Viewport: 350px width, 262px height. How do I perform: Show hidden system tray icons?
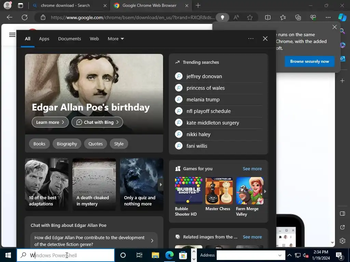(289, 255)
